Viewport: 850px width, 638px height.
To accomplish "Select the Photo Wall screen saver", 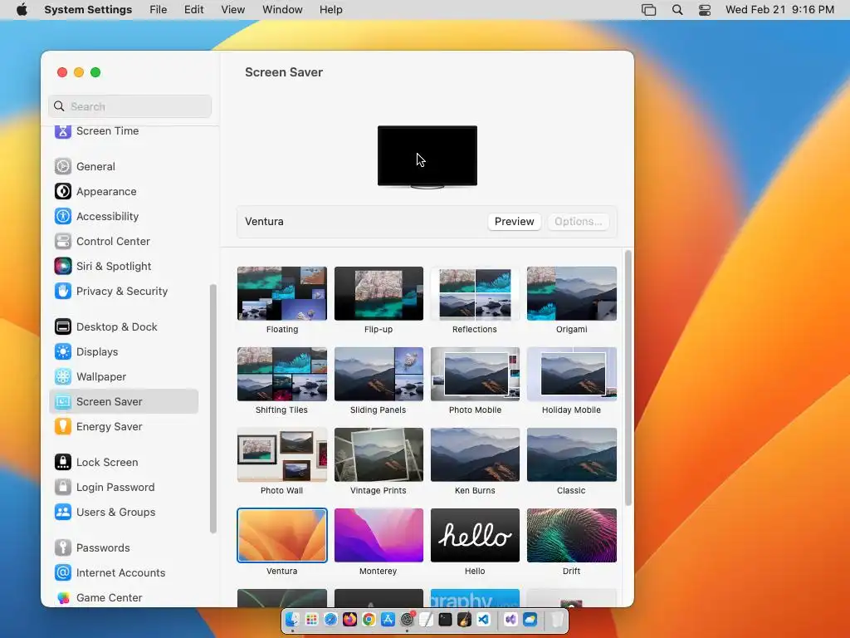I will (x=282, y=454).
